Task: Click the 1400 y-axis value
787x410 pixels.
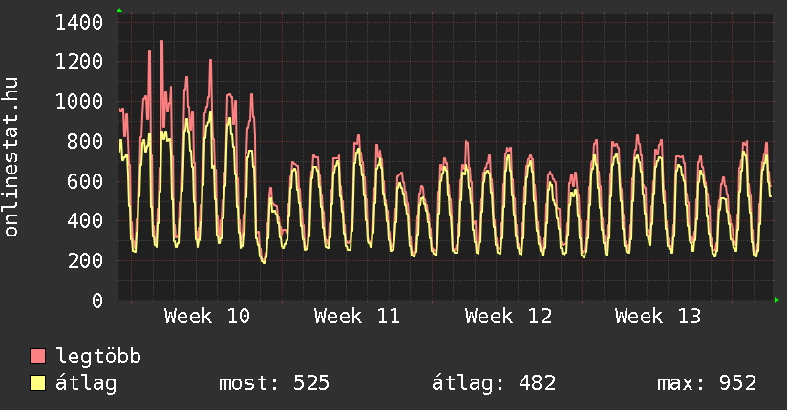Action: (79, 22)
